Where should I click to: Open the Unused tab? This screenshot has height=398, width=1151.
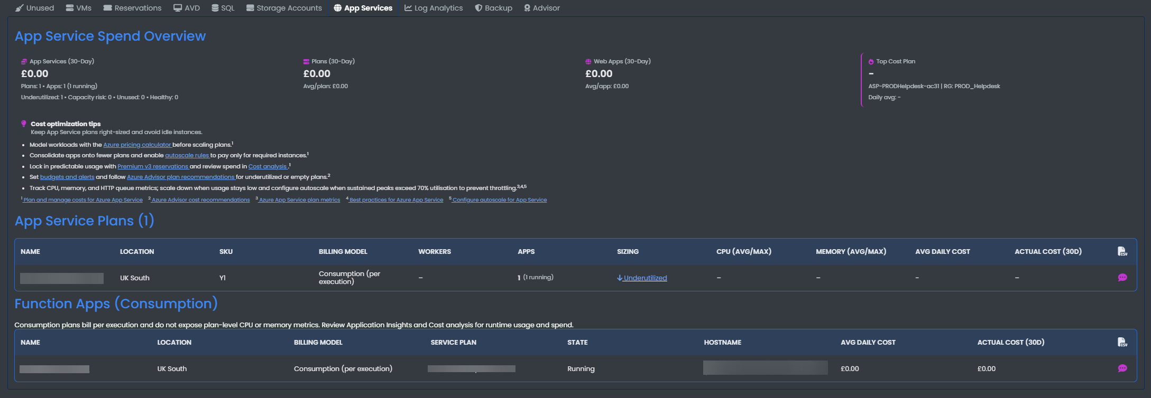[x=35, y=8]
